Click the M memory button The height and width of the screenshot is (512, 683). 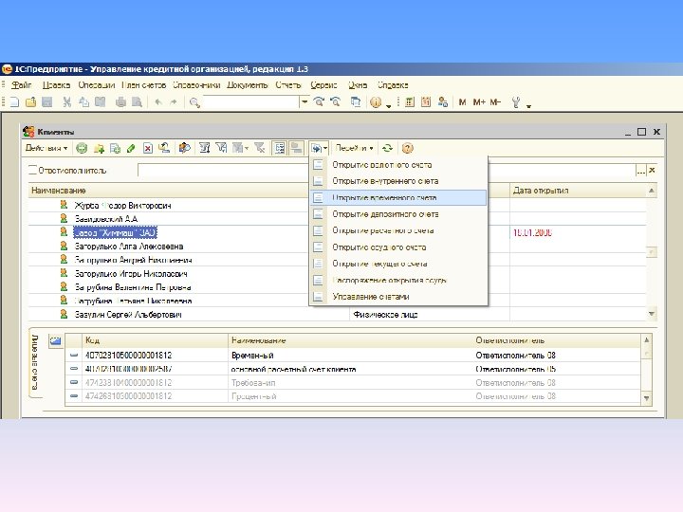[462, 101]
